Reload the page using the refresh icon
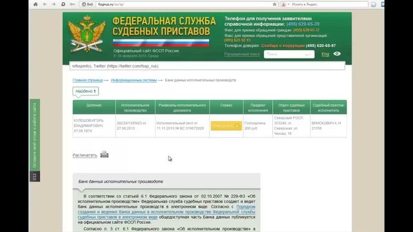The width and height of the screenshot is (413, 232). [63, 5]
